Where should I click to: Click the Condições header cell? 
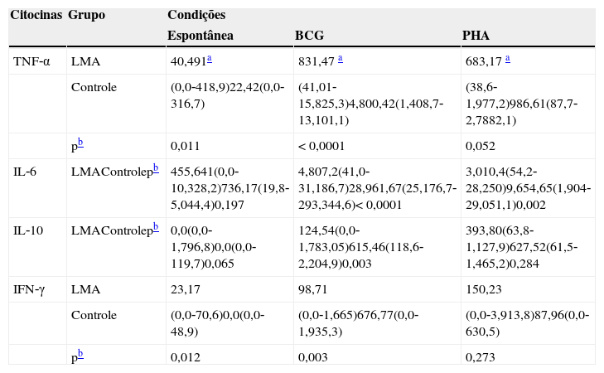coord(196,16)
